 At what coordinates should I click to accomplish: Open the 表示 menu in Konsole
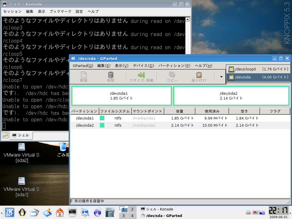click(x=42, y=11)
